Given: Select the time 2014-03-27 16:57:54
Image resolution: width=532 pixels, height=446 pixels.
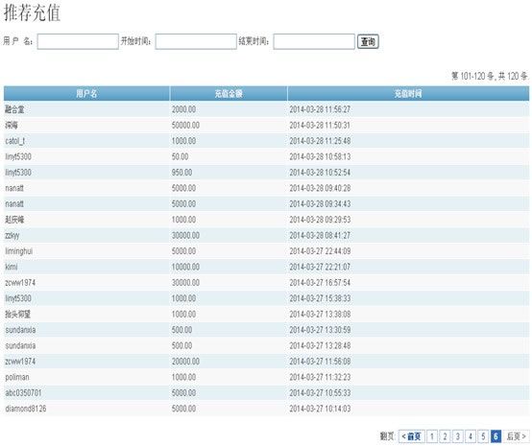Looking at the screenshot, I should click(320, 283).
